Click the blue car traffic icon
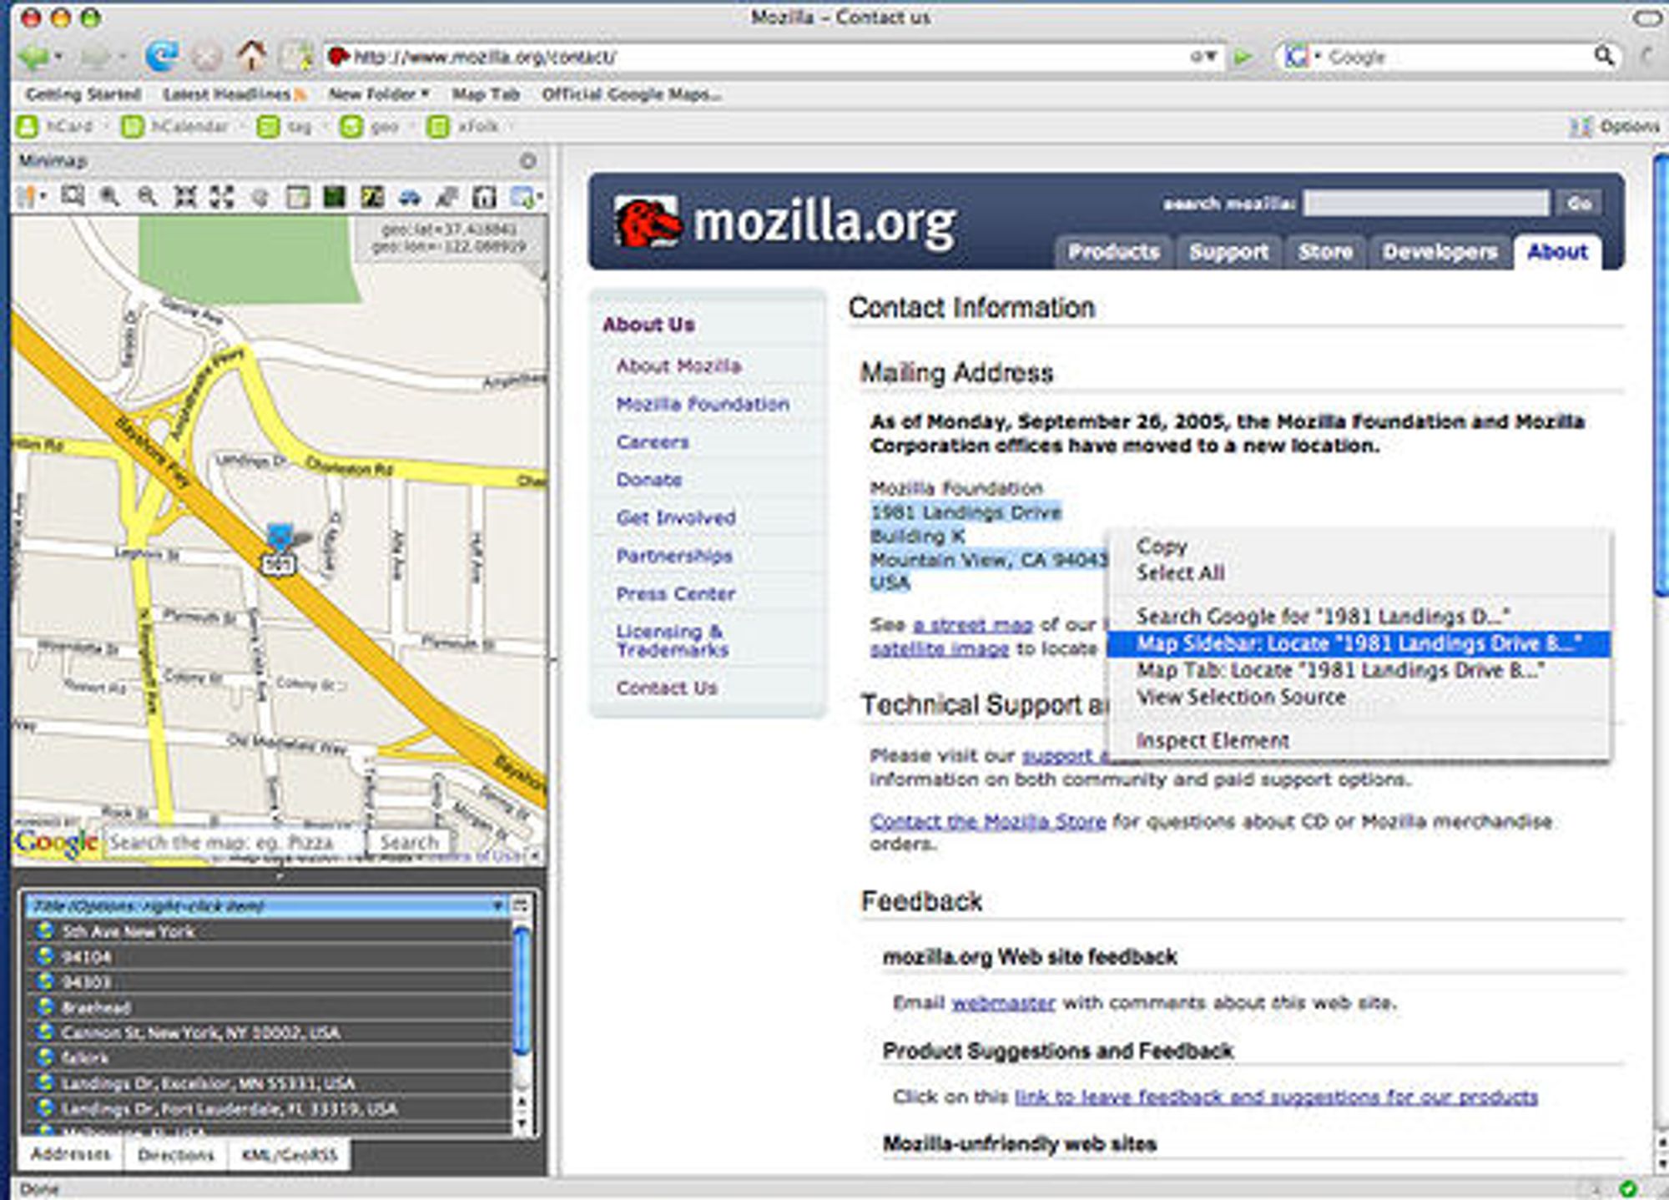Image resolution: width=1669 pixels, height=1200 pixels. point(410,197)
